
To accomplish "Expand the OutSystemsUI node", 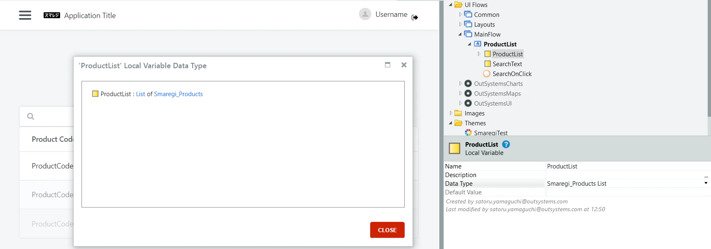I will click(460, 103).
